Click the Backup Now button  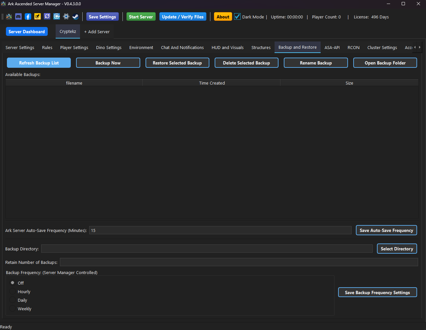(108, 63)
